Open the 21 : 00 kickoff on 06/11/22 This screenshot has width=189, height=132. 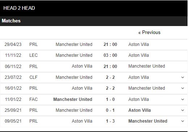110,67
